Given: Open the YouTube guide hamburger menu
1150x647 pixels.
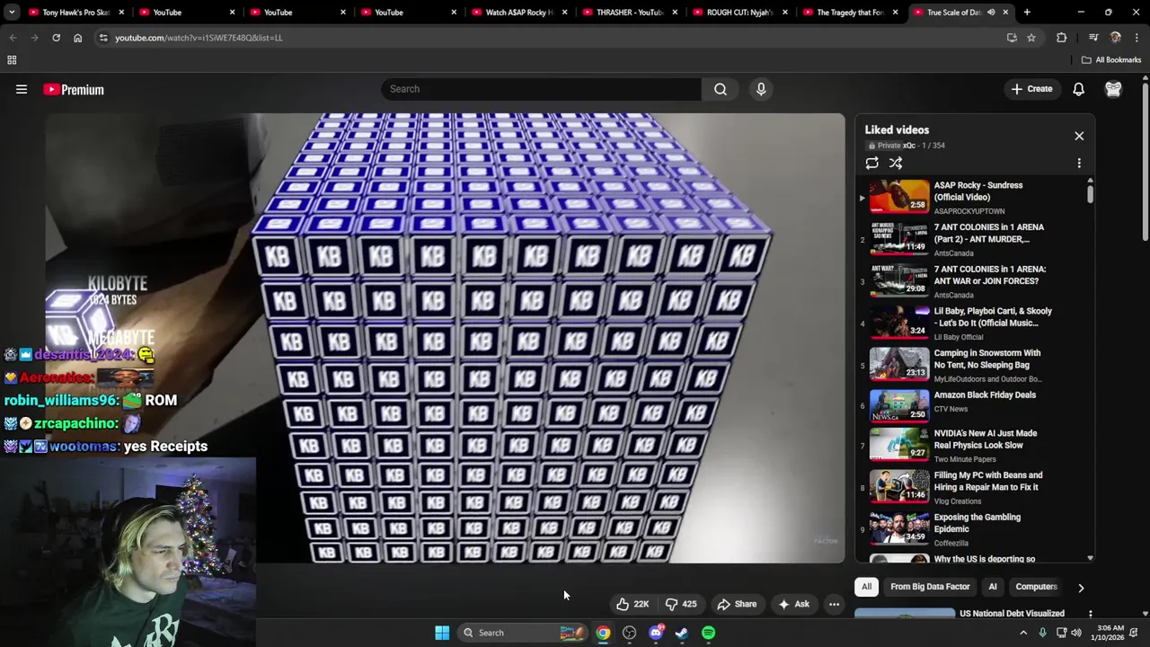Looking at the screenshot, I should click(22, 89).
